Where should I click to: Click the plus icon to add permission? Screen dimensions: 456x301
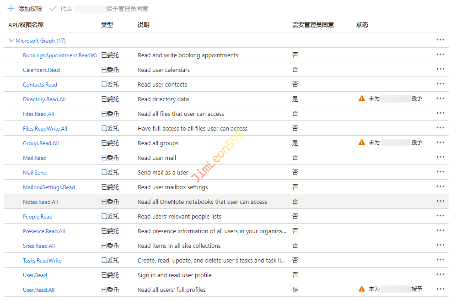(11, 9)
